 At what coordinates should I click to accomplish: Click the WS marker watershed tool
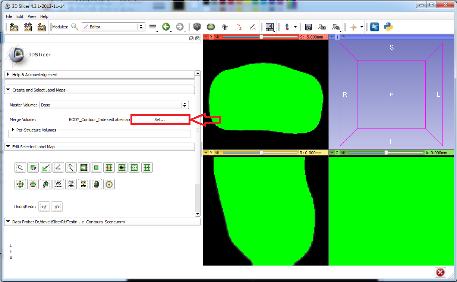(58, 184)
